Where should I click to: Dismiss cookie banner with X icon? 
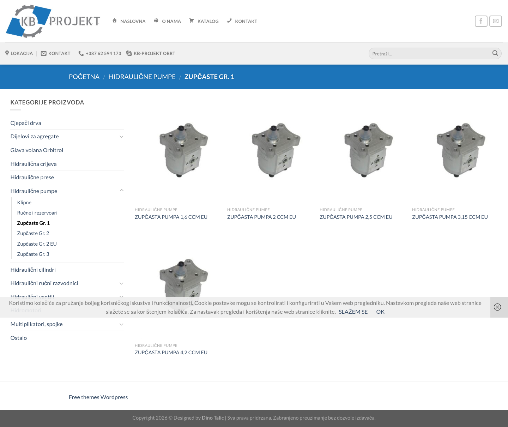497,307
